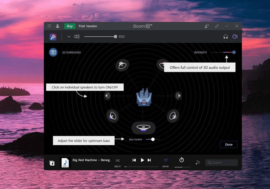
Task: Minimize the Boom 3D window
Action: [226, 26]
